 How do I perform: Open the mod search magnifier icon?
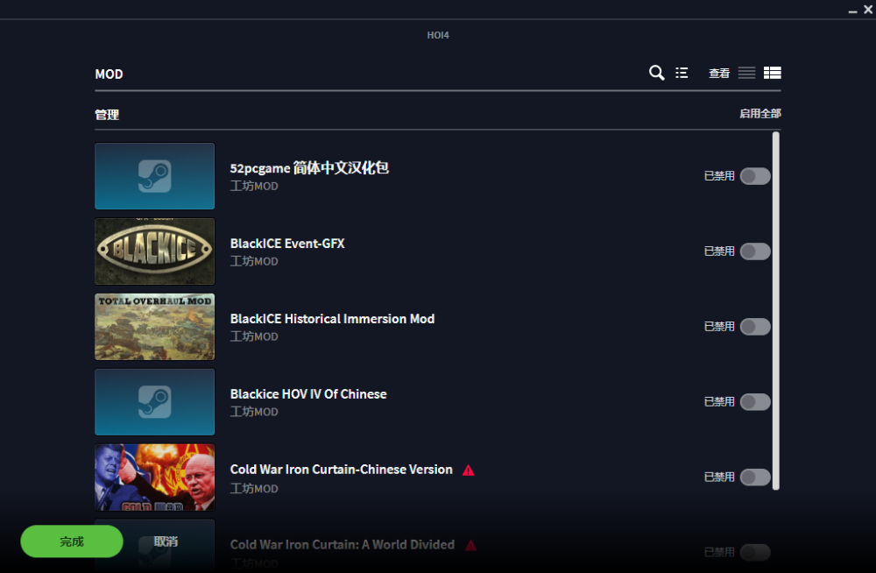[x=656, y=73]
